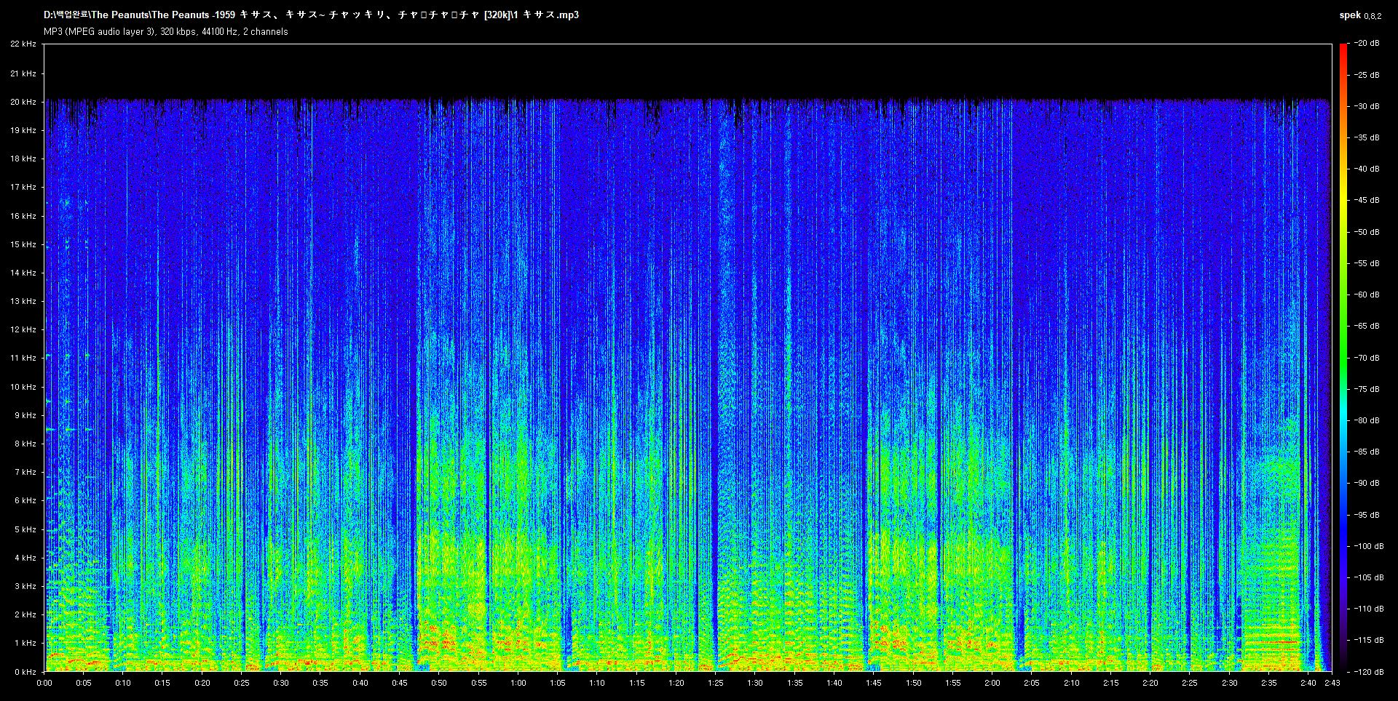The image size is (1398, 701).
Task: Click inside the spectrogram plot area
Action: click(x=687, y=358)
